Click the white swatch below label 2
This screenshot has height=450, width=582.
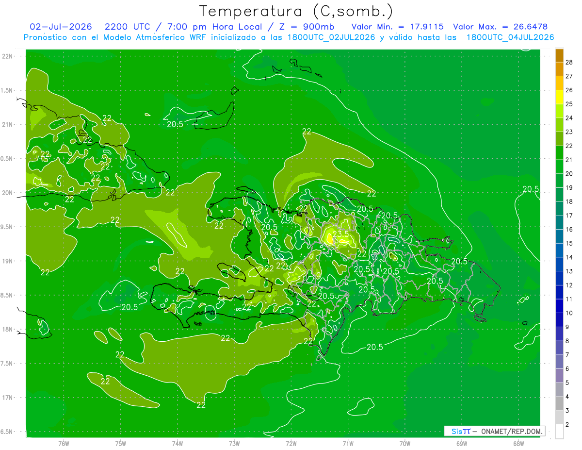point(560,432)
